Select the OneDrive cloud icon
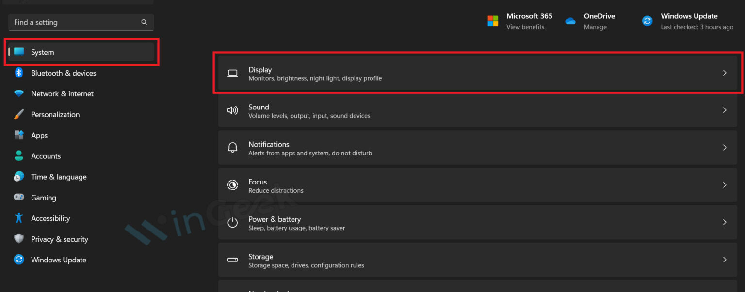 tap(569, 21)
